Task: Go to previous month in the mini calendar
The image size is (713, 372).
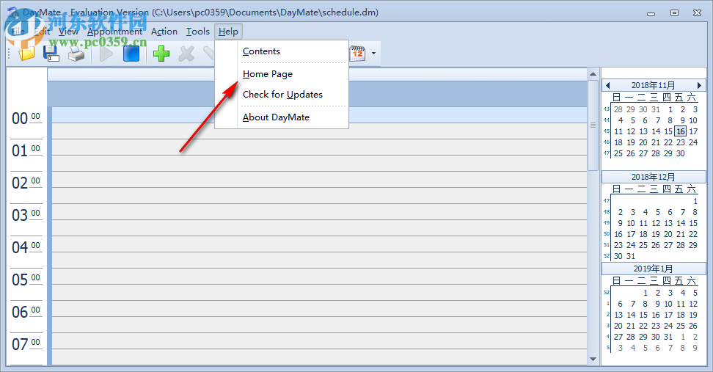Action: click(x=608, y=85)
